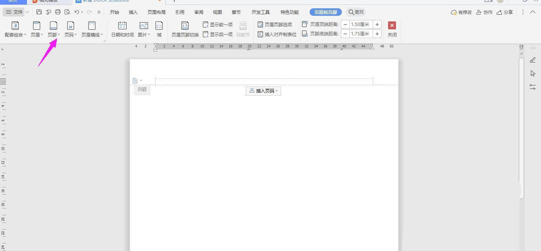Increase 页眉顶端距离 with the plus stepper
The width and height of the screenshot is (541, 251).
click(377, 24)
